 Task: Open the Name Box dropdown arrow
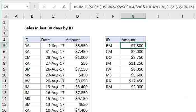(27, 6)
